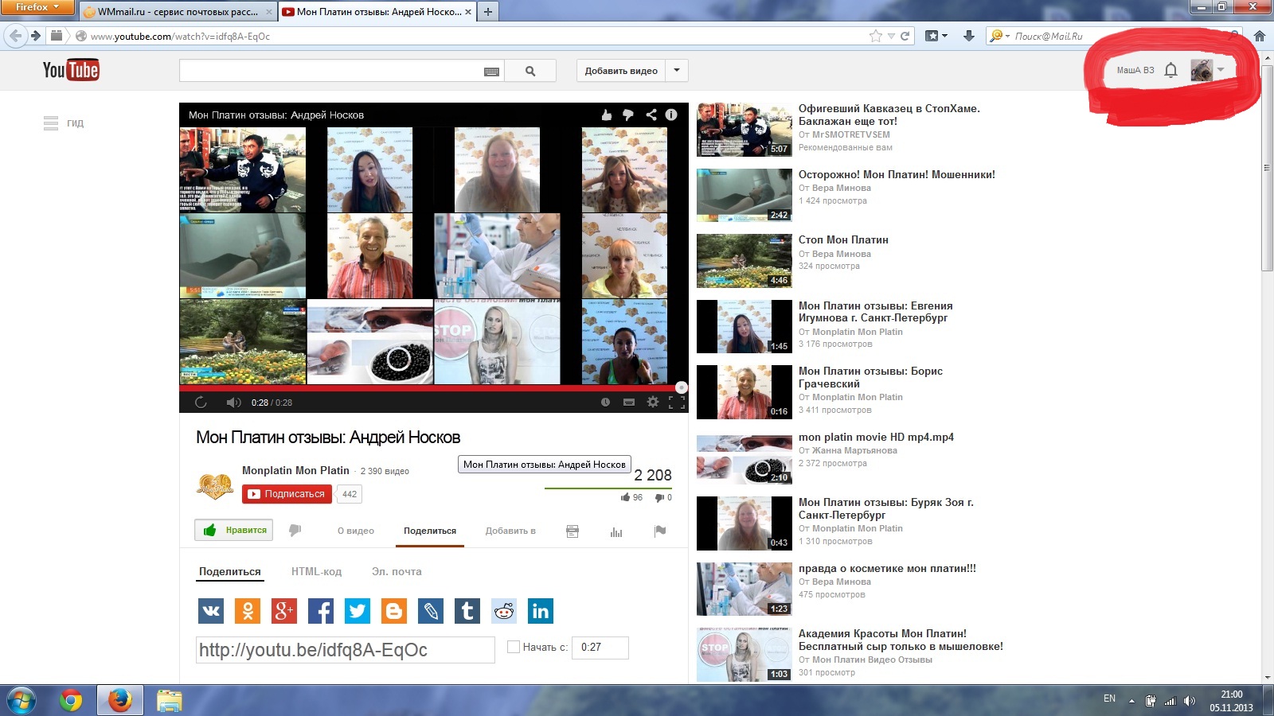Share the video on Facebook

point(321,611)
